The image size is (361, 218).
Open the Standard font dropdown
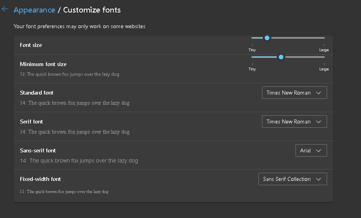tap(294, 93)
